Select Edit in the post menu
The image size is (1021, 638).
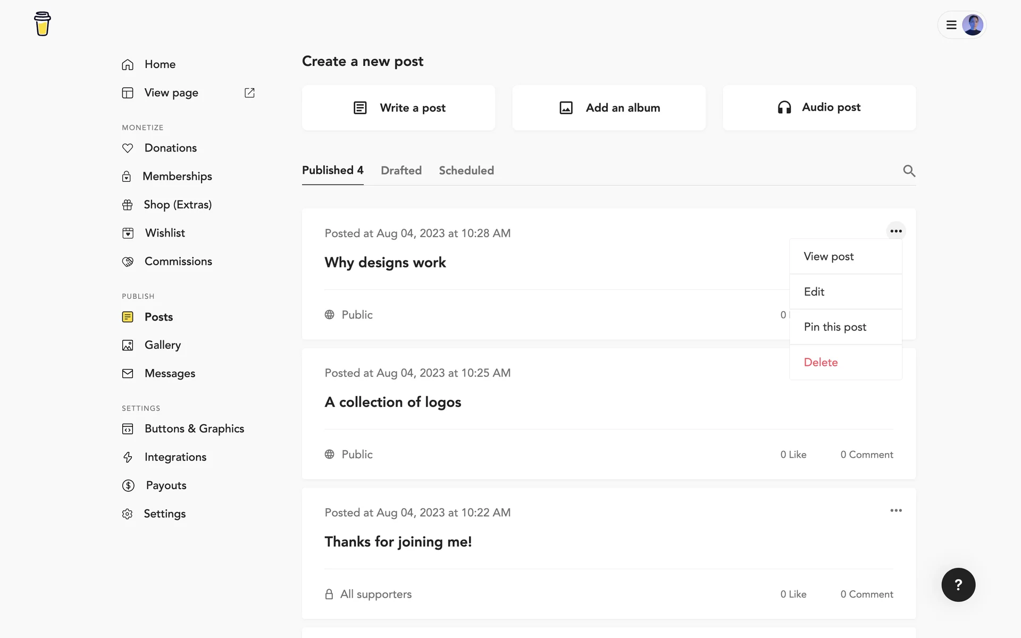tap(814, 292)
